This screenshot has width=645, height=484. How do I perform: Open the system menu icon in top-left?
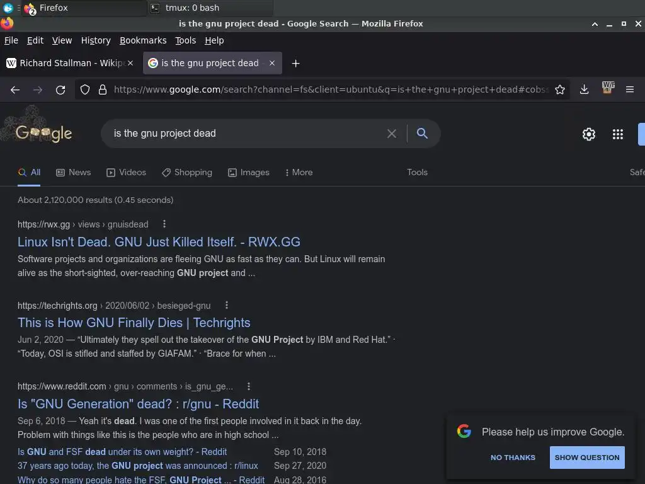click(x=8, y=8)
